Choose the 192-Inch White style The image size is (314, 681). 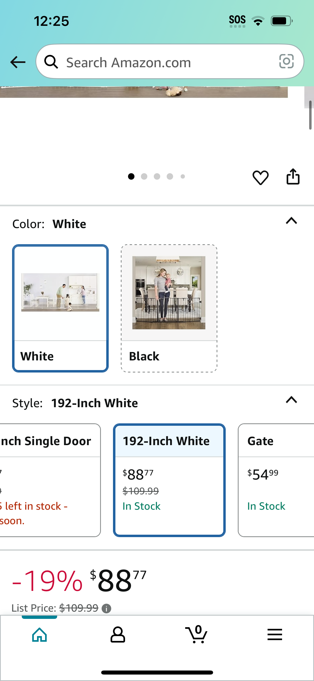point(169,480)
